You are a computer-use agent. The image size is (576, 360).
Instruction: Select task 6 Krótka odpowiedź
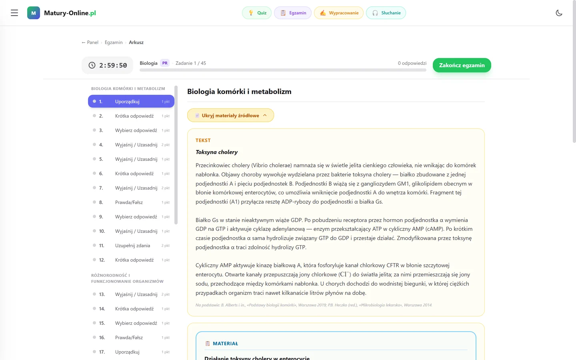click(x=131, y=174)
